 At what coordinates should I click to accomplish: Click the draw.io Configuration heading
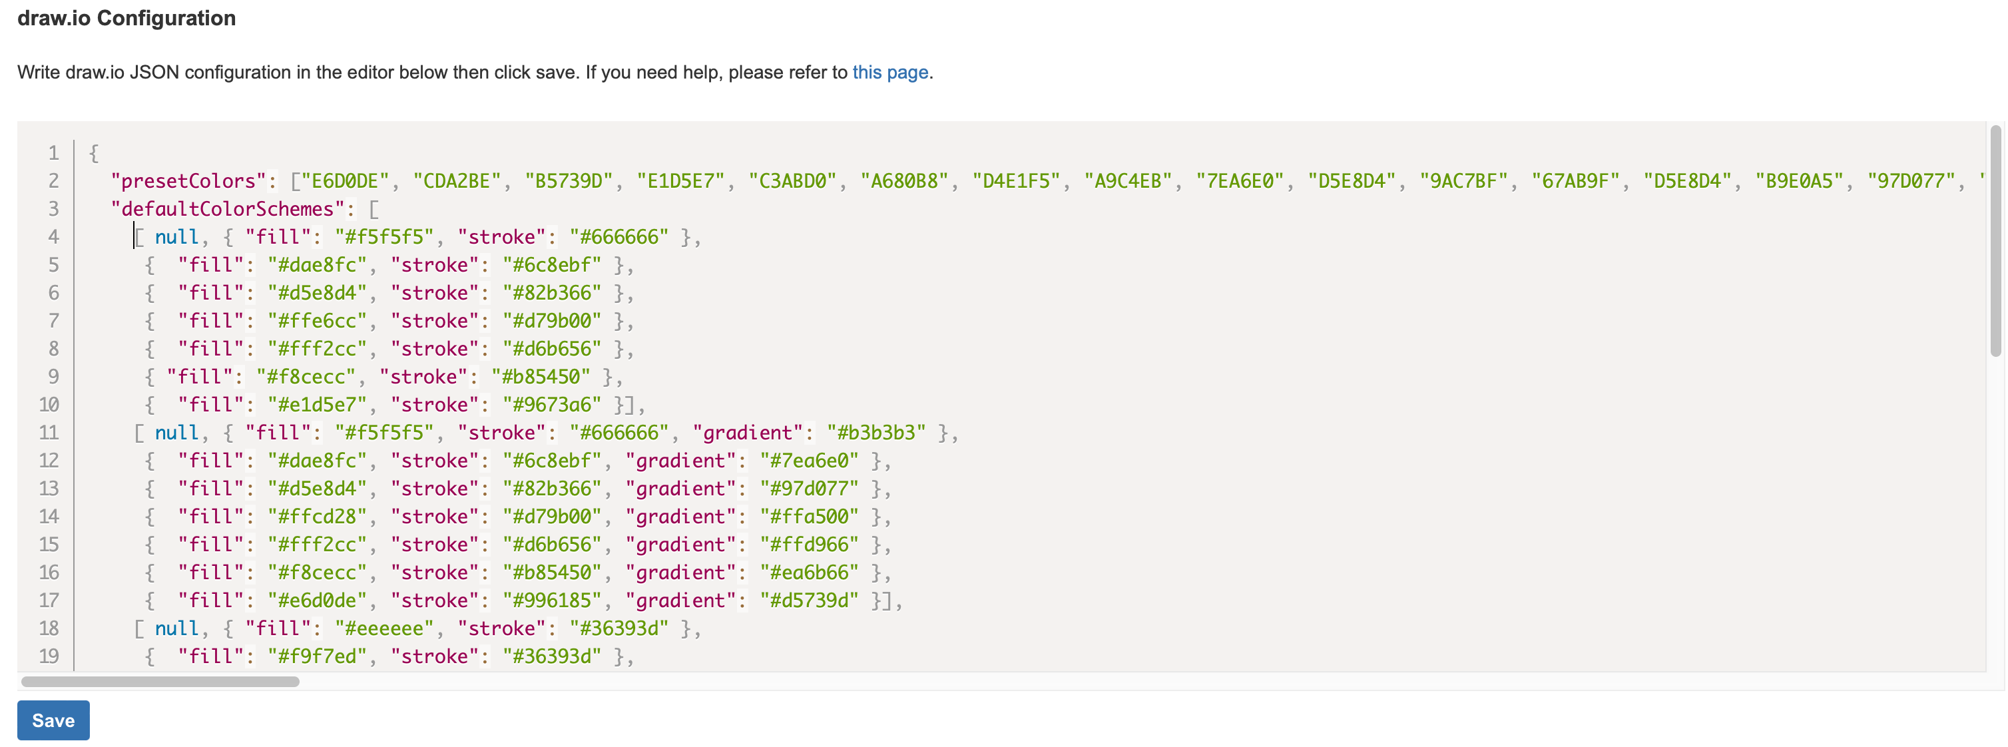click(127, 18)
